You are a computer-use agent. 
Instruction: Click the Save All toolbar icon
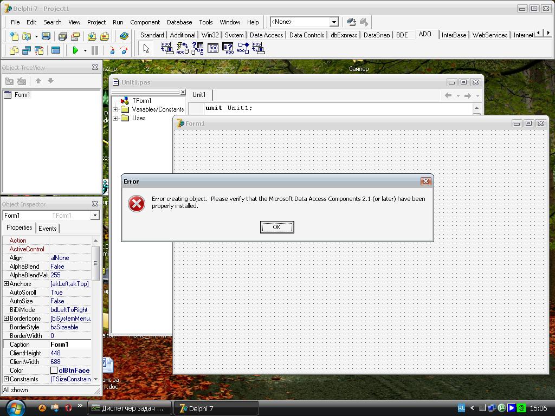coord(63,36)
